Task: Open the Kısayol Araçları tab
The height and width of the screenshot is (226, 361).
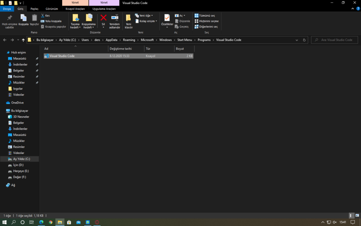Action: click(75, 9)
